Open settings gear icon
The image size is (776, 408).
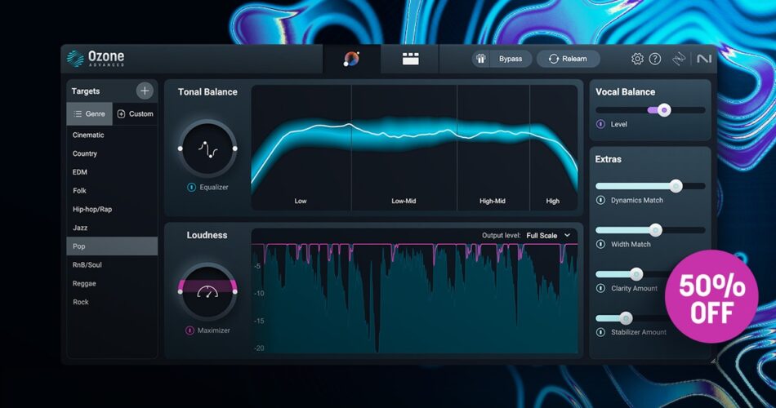pyautogui.click(x=637, y=59)
